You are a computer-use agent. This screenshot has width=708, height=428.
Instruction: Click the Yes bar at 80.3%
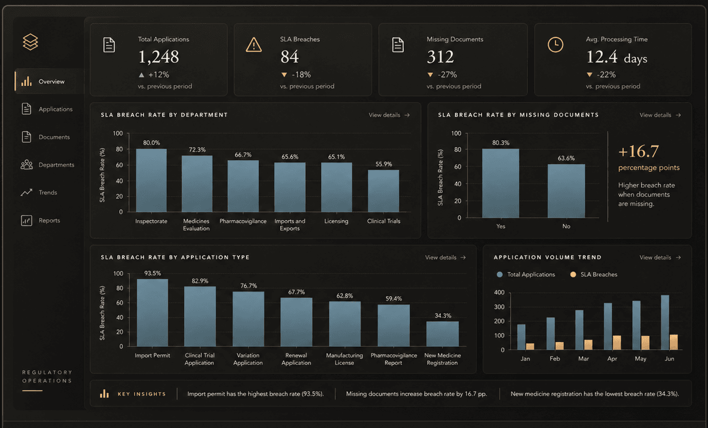[x=500, y=183]
